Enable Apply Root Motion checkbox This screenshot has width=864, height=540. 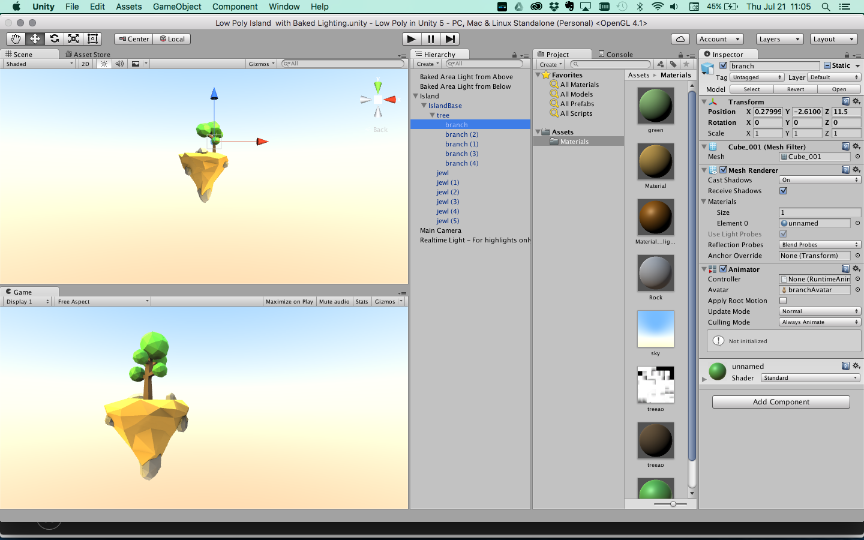click(x=783, y=301)
